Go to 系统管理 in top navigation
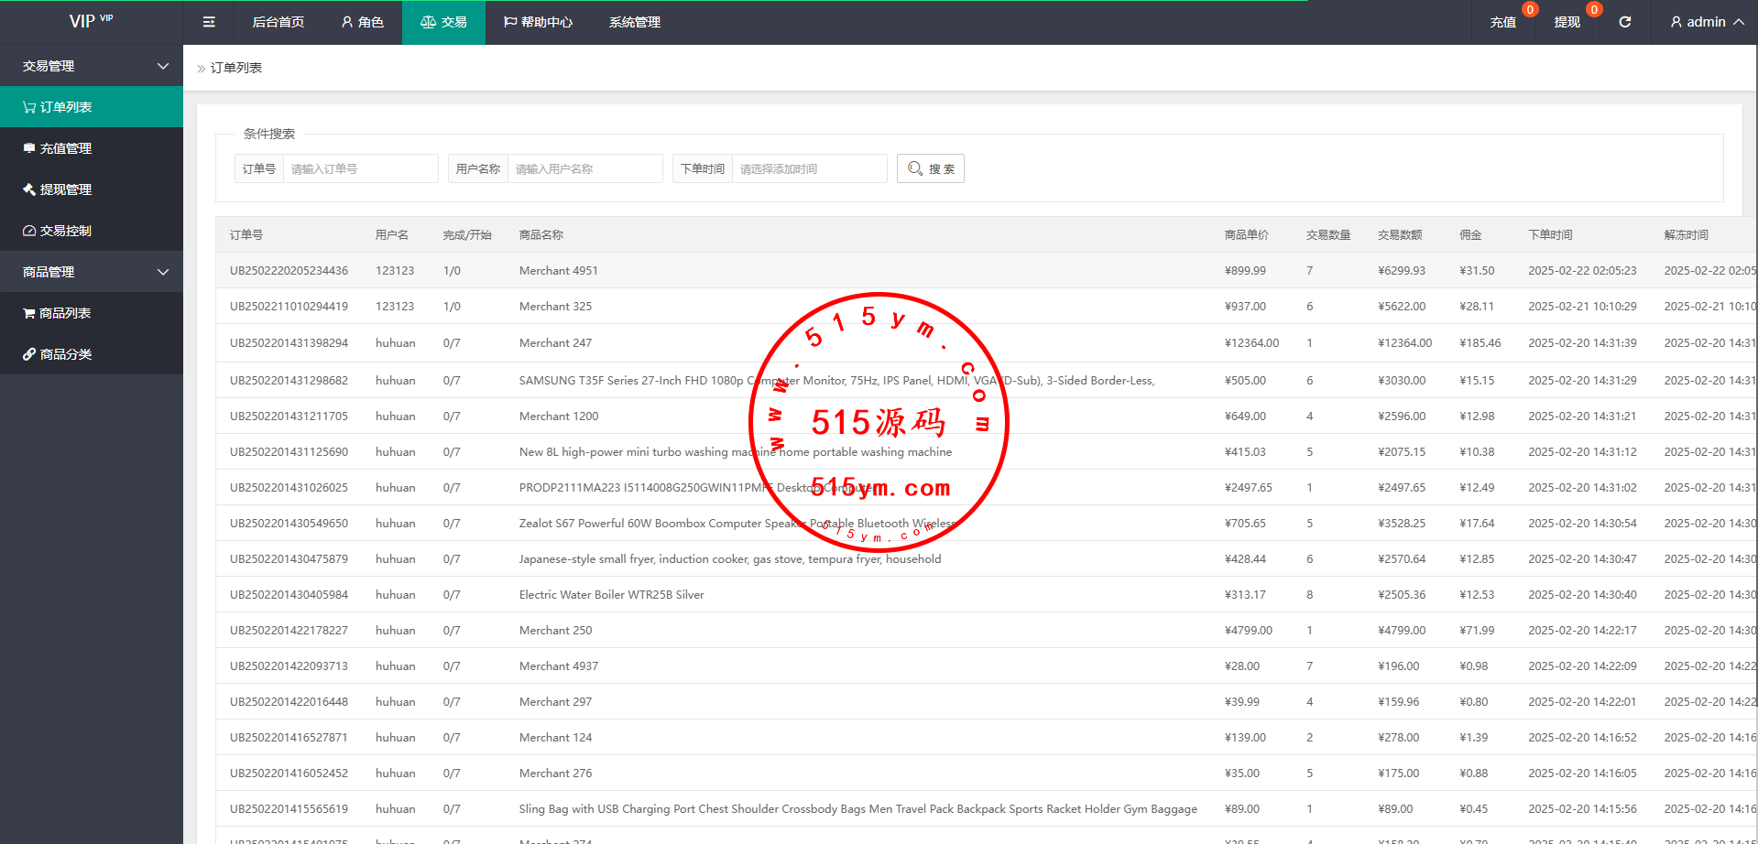1758x844 pixels. pos(634,22)
